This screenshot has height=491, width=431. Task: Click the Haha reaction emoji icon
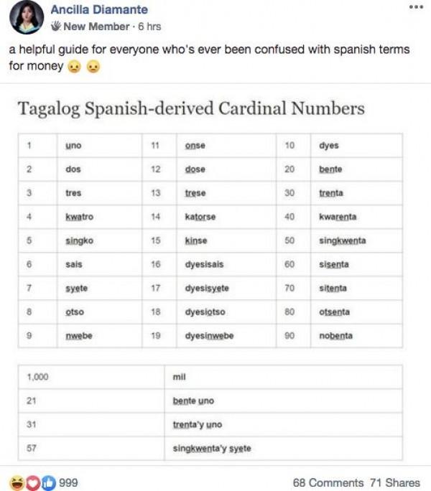(17, 482)
